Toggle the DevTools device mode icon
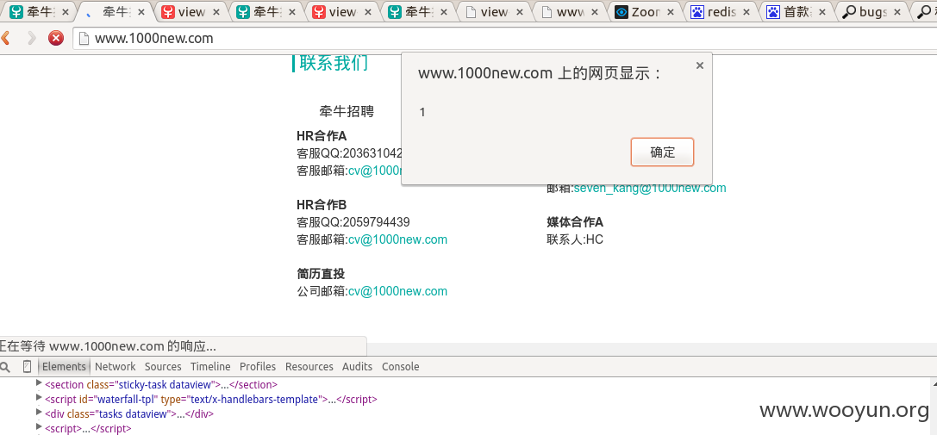 pos(27,366)
